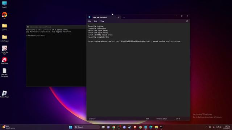232x130 pixels.
Task: Expand the hidden system tray icons chevron
Action: click(x=206, y=127)
